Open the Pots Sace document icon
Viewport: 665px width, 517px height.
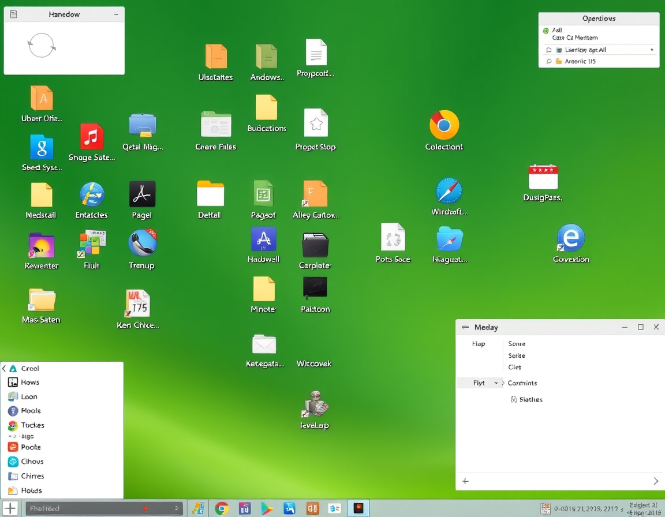coord(393,237)
